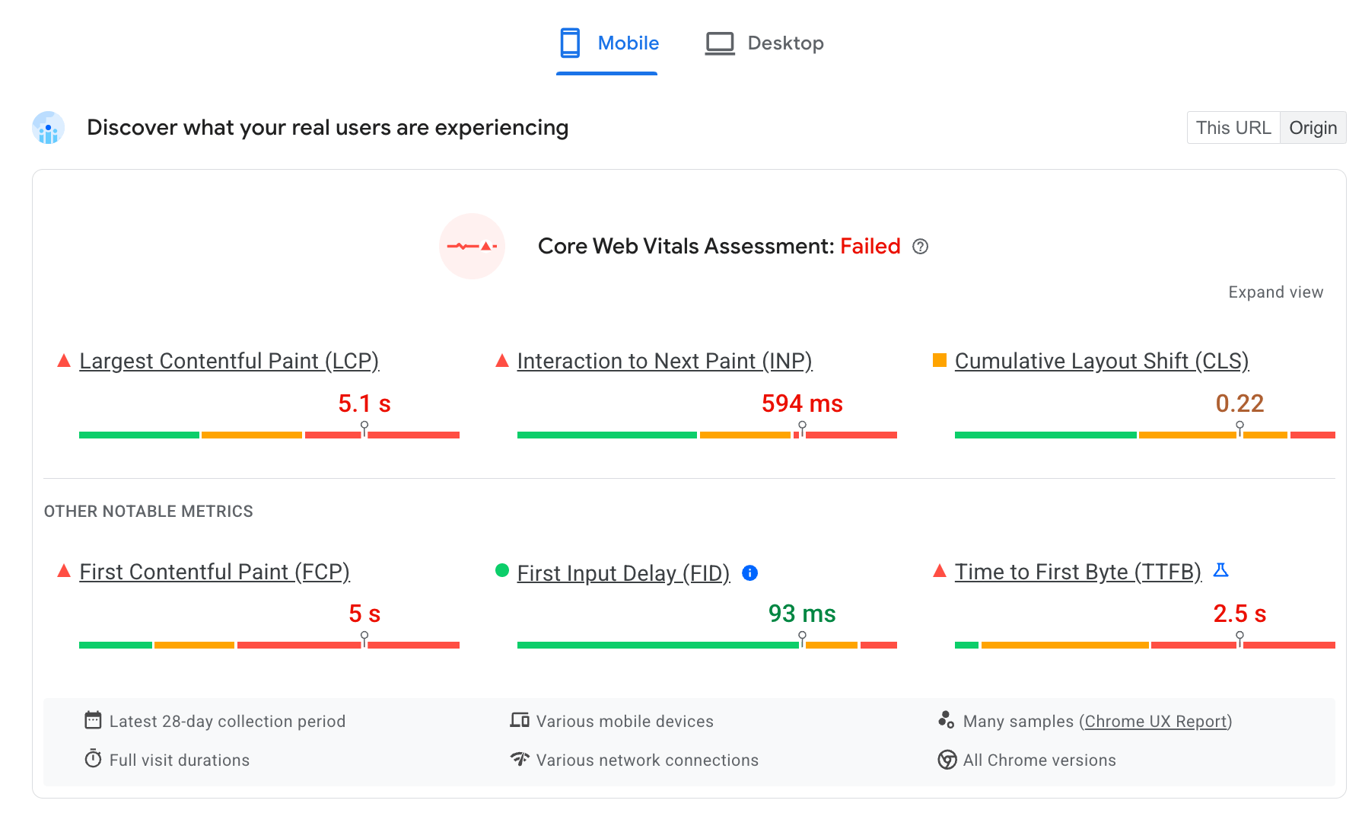The image size is (1362, 813).
Task: Switch to the Desktop tab
Action: tap(763, 43)
